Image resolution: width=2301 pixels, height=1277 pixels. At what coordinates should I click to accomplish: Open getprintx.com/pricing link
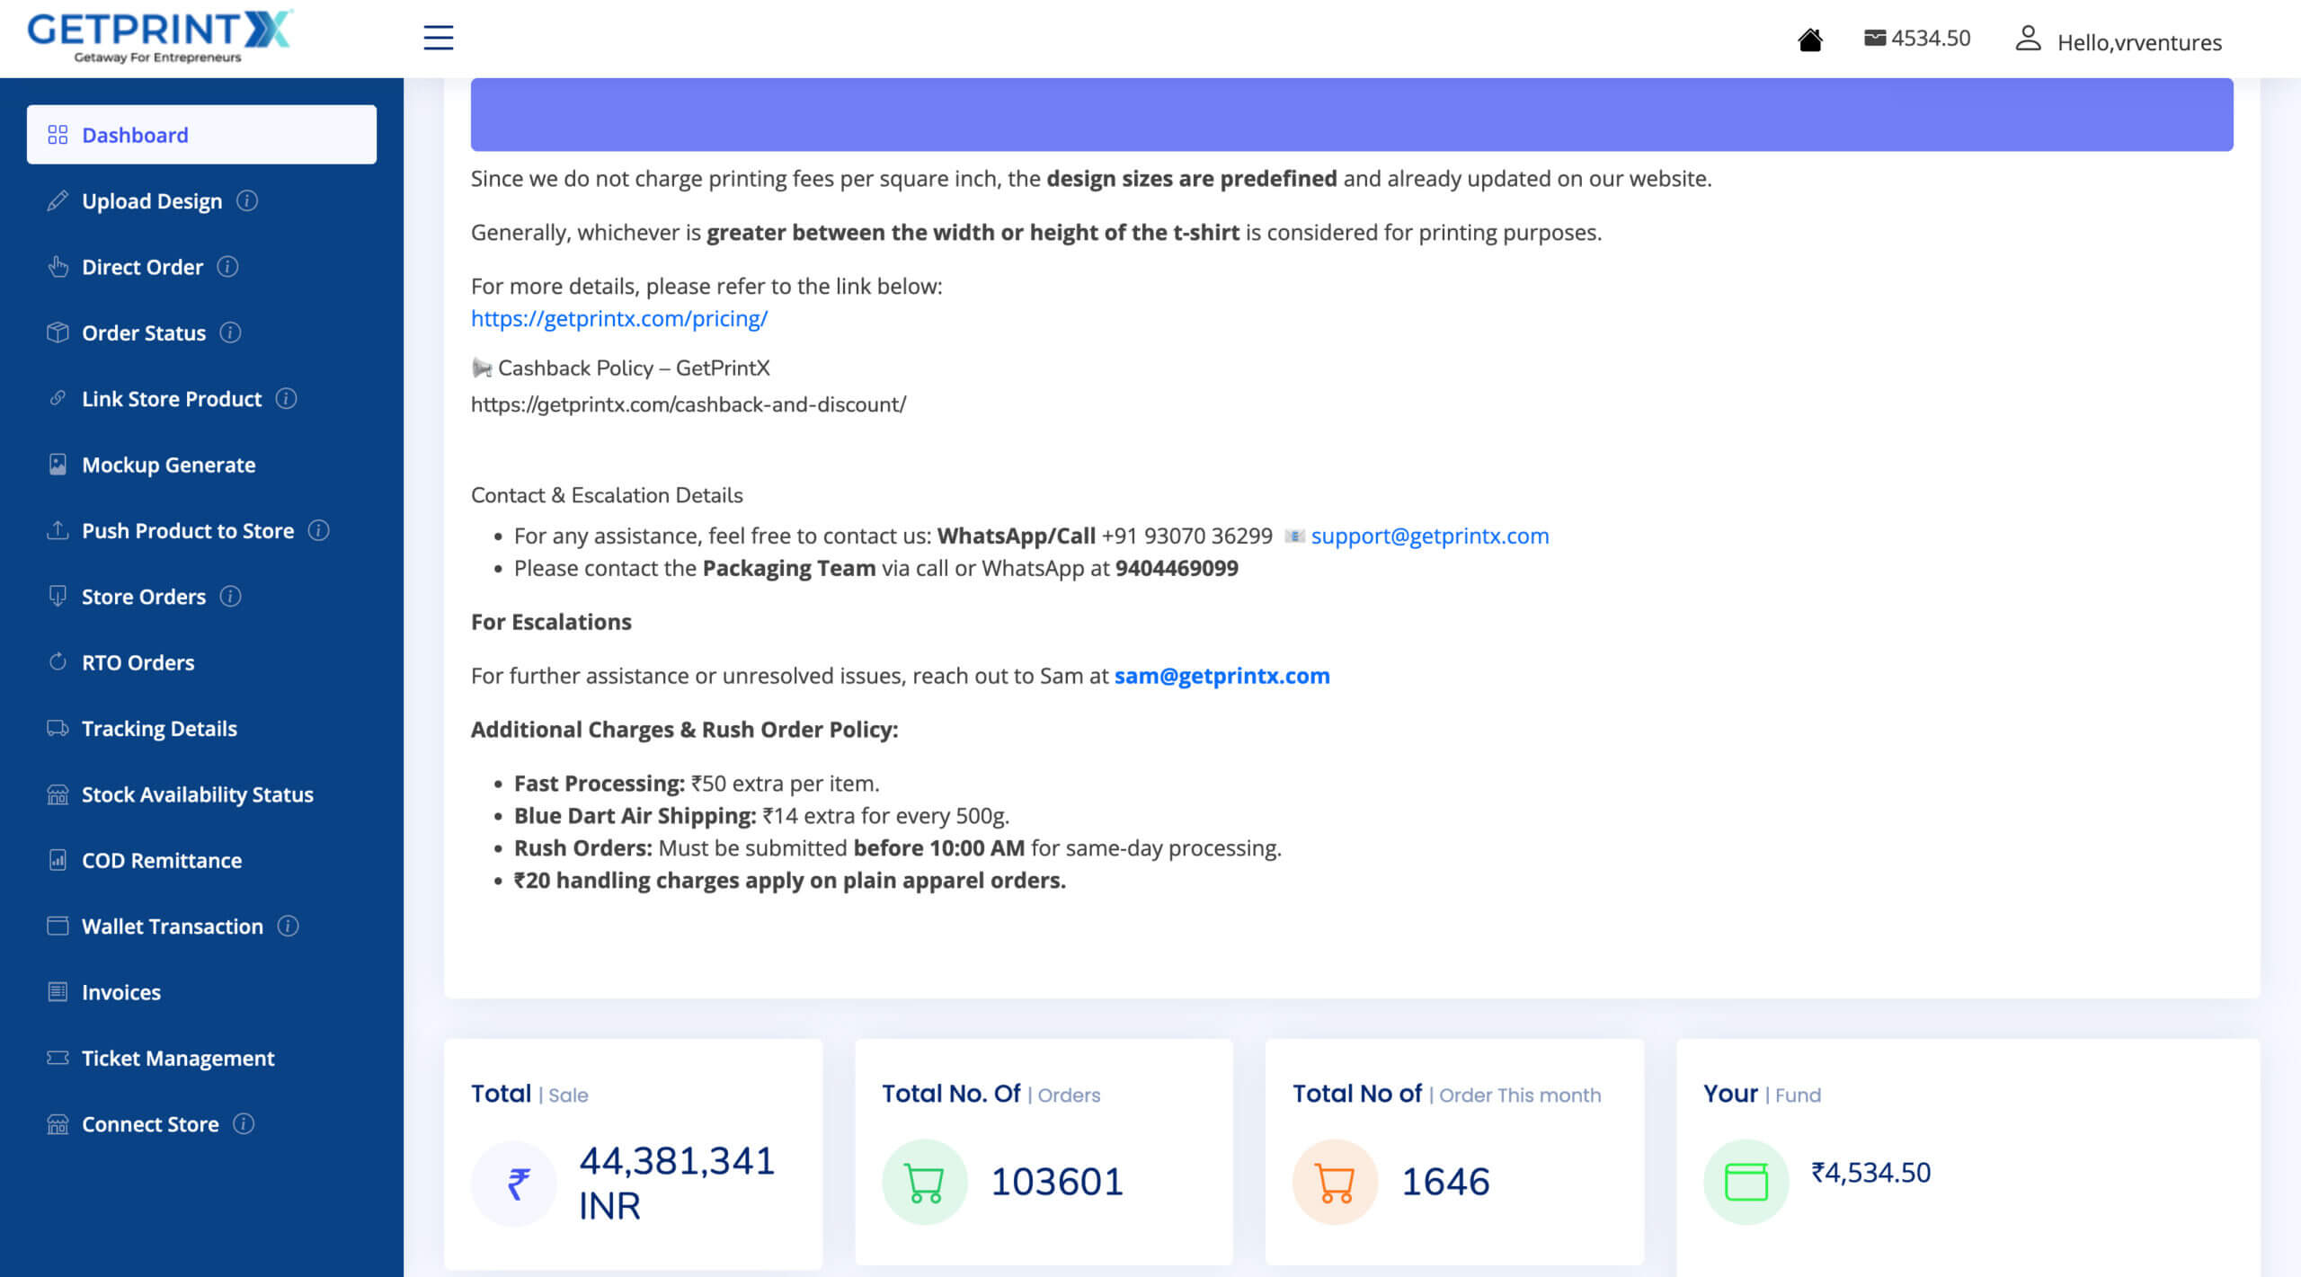[x=618, y=318]
